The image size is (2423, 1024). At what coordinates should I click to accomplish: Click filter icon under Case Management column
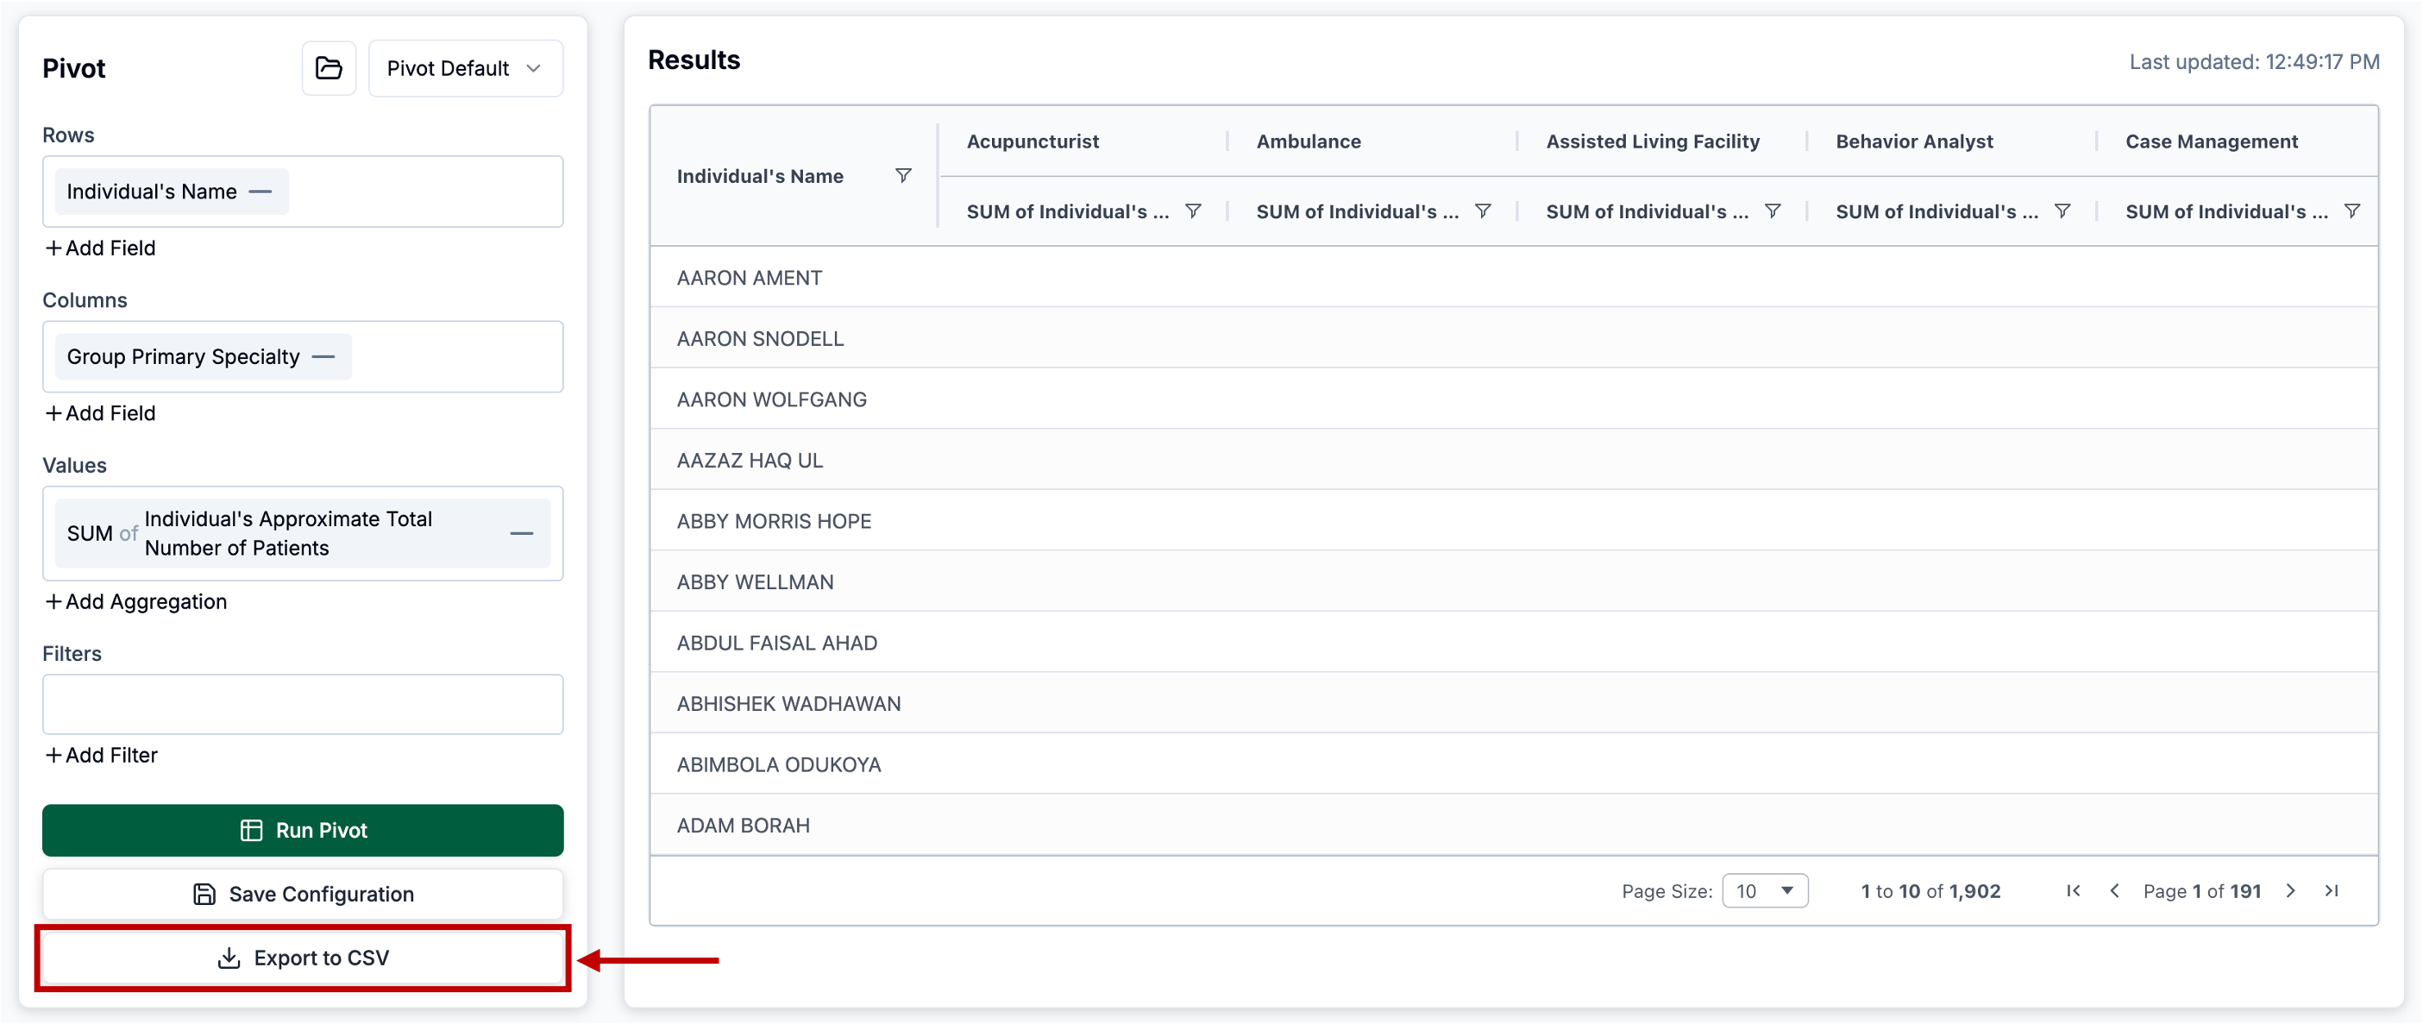(x=2351, y=211)
